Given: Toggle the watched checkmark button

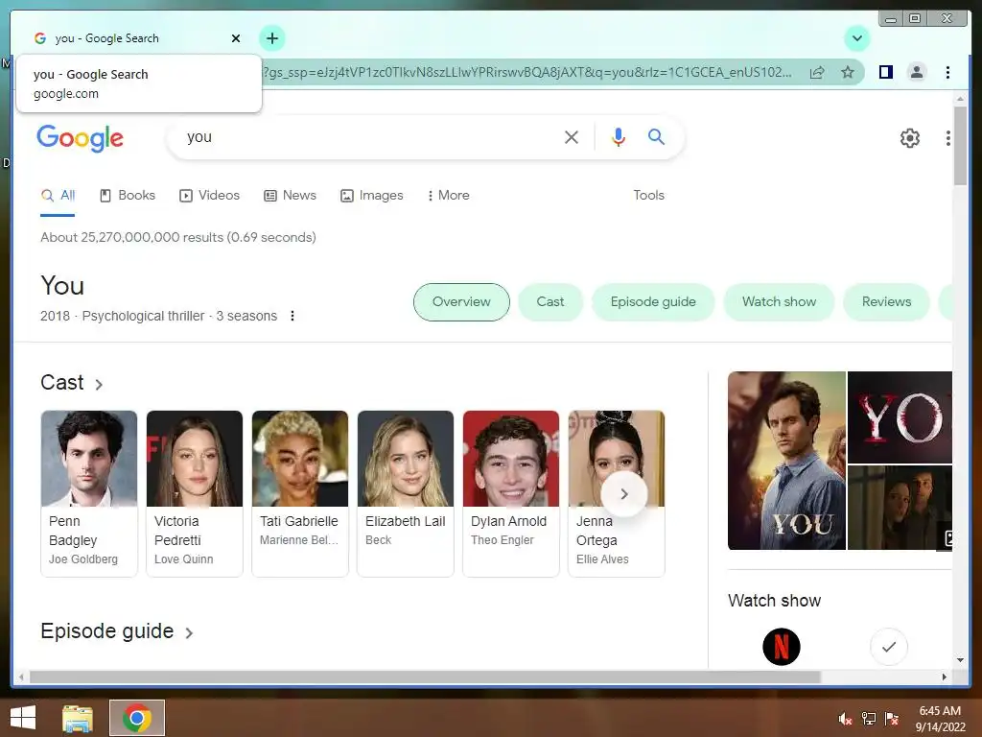Looking at the screenshot, I should (x=889, y=647).
